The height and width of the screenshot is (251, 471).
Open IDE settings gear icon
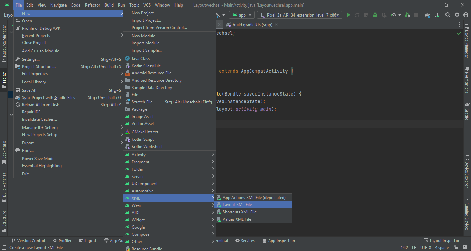coord(457,15)
